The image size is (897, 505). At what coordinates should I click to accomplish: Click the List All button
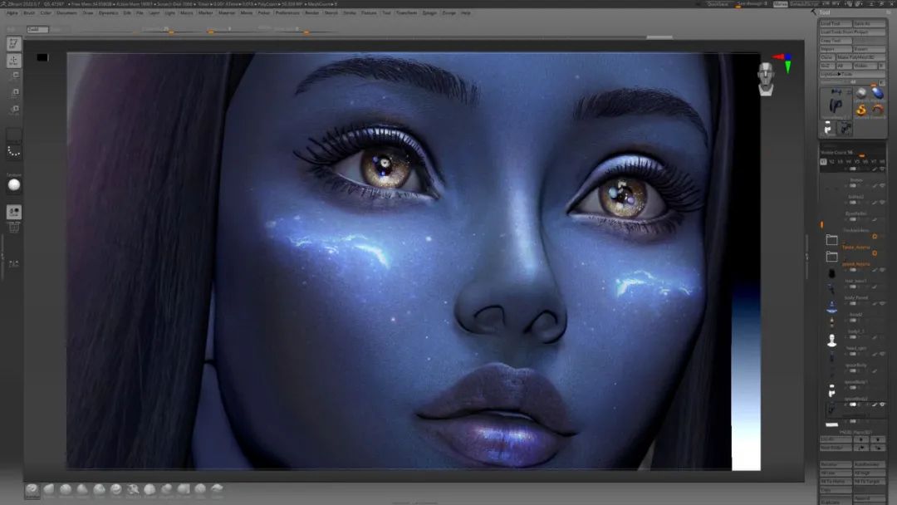[x=836, y=439]
